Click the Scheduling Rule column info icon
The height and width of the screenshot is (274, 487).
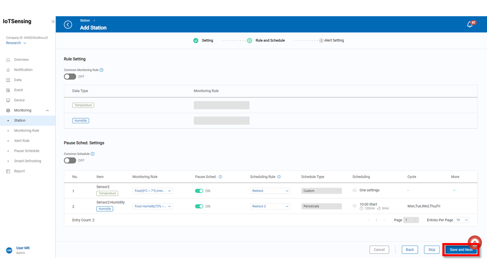tap(280, 177)
